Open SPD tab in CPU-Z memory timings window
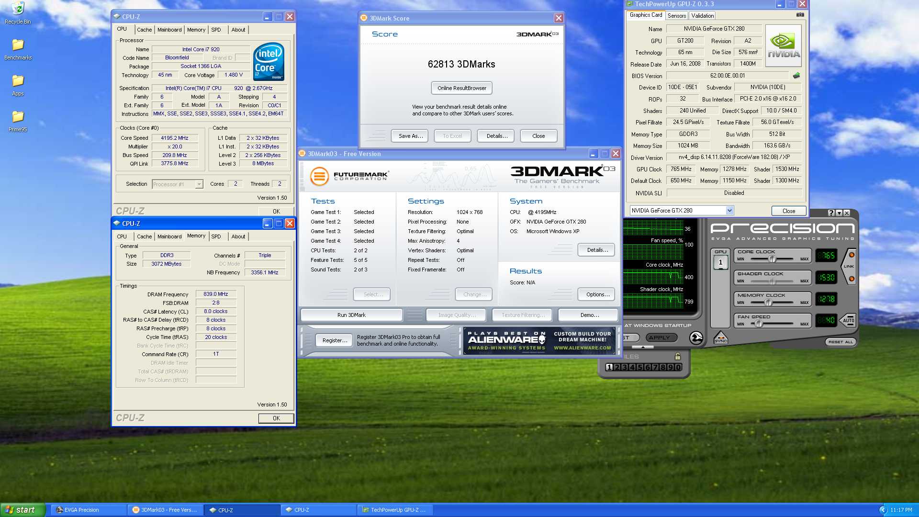This screenshot has width=919, height=517. click(x=216, y=236)
